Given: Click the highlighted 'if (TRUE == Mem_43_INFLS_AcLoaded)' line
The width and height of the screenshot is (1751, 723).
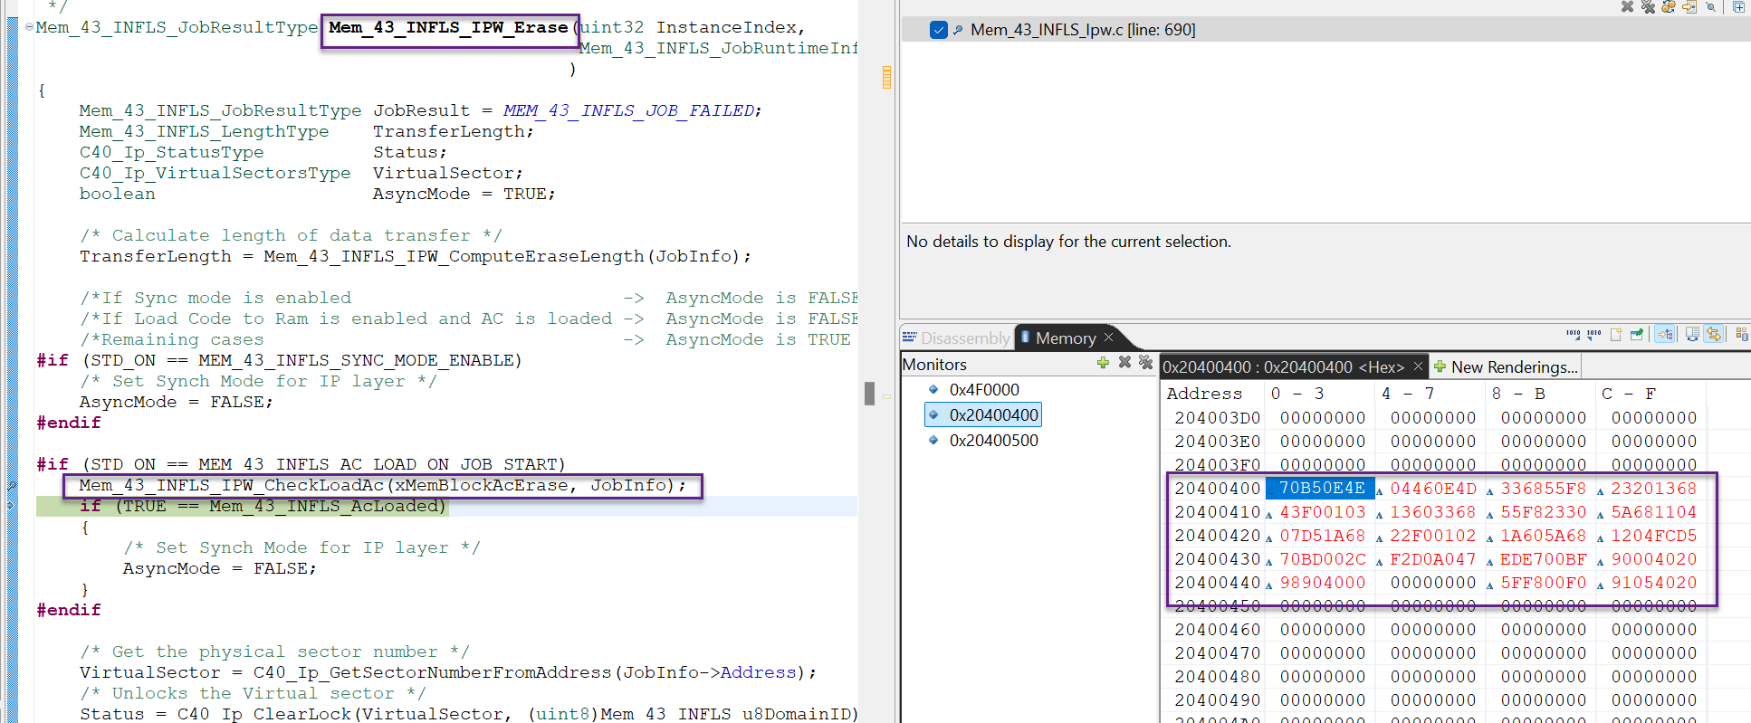Looking at the screenshot, I should 263,507.
